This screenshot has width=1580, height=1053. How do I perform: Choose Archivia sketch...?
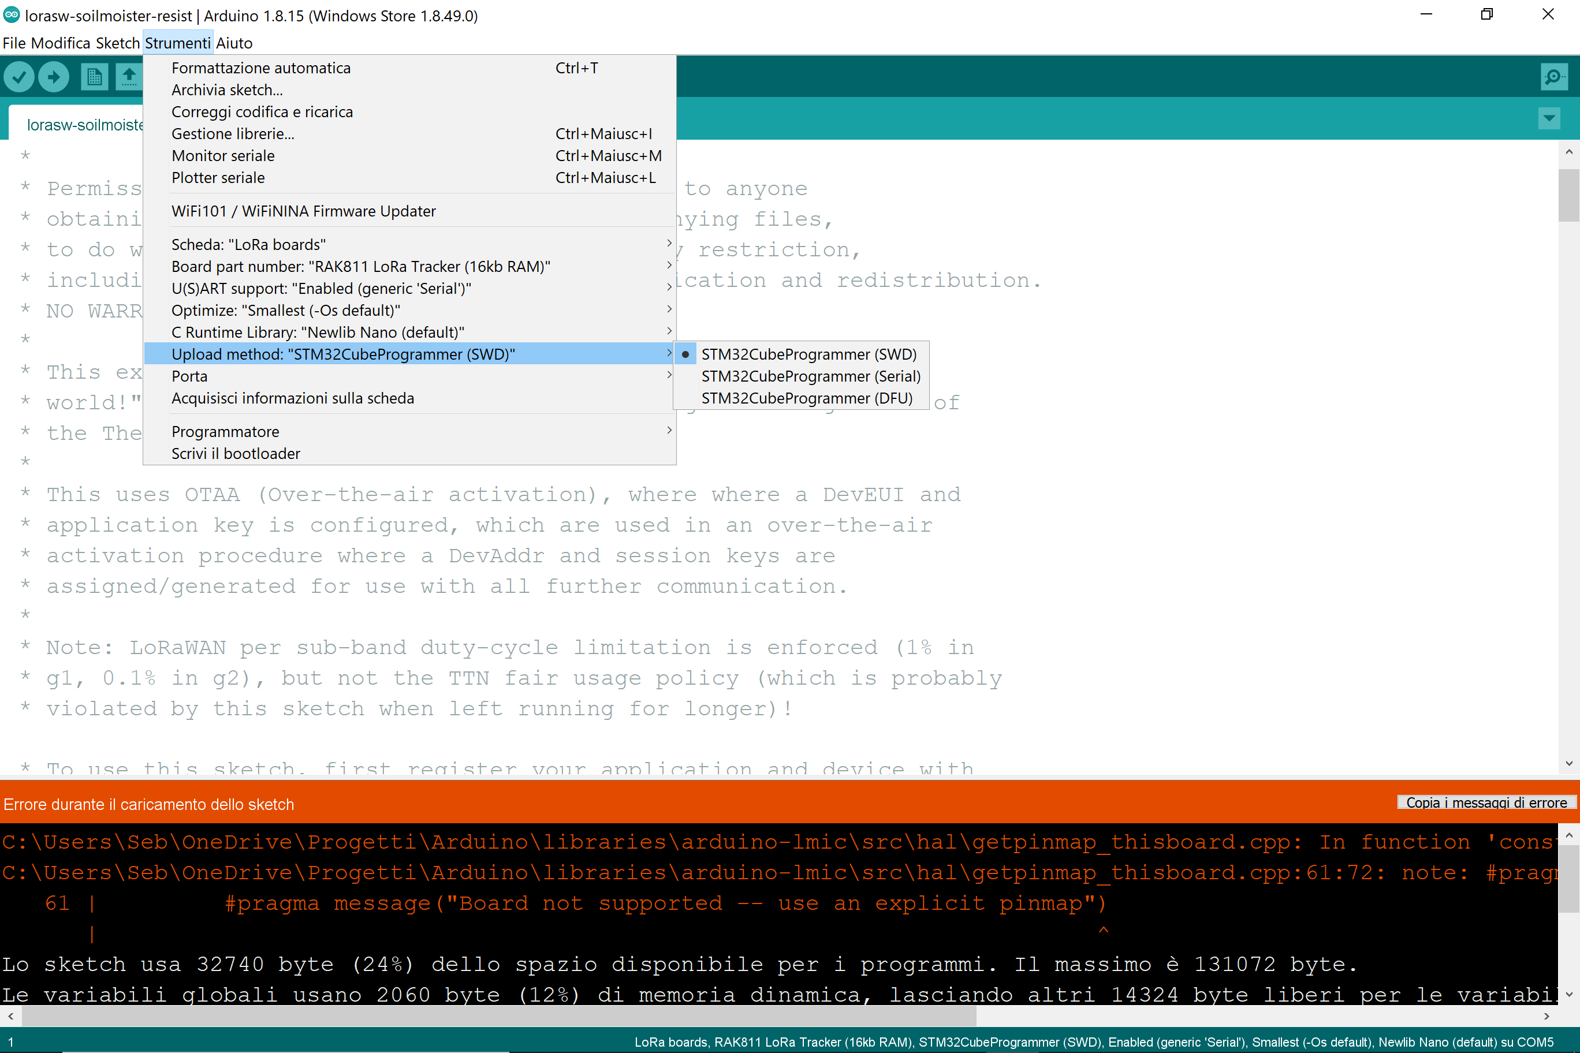point(410,90)
